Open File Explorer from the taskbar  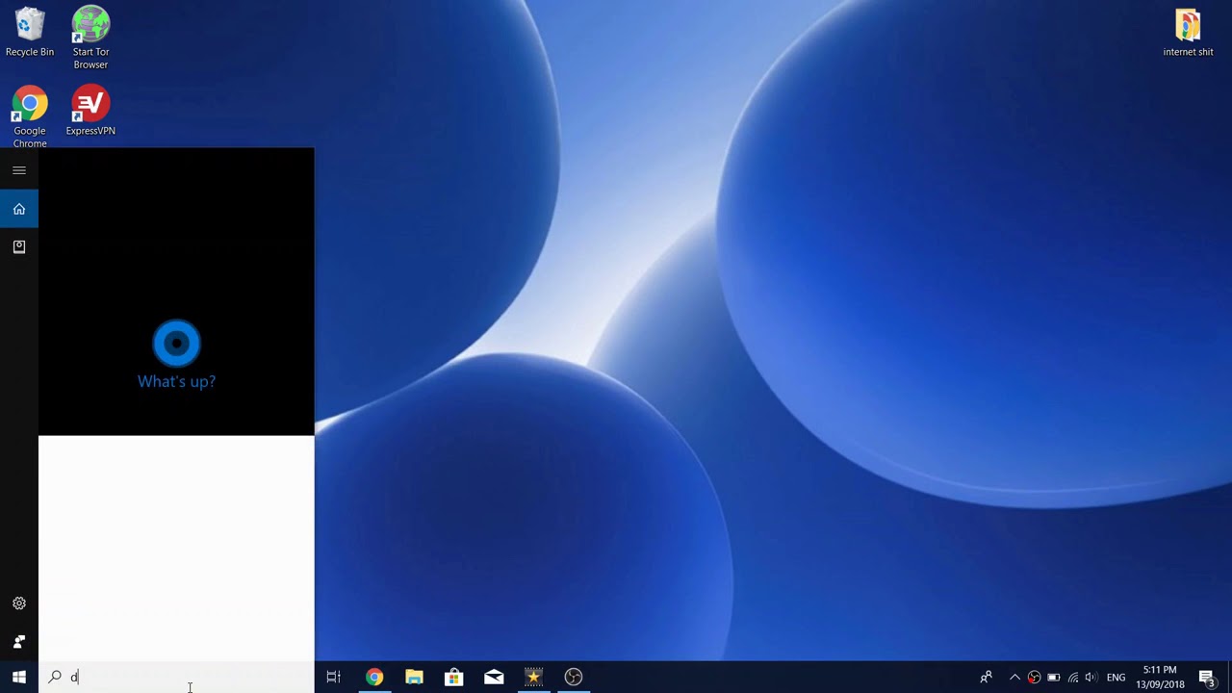tap(414, 677)
